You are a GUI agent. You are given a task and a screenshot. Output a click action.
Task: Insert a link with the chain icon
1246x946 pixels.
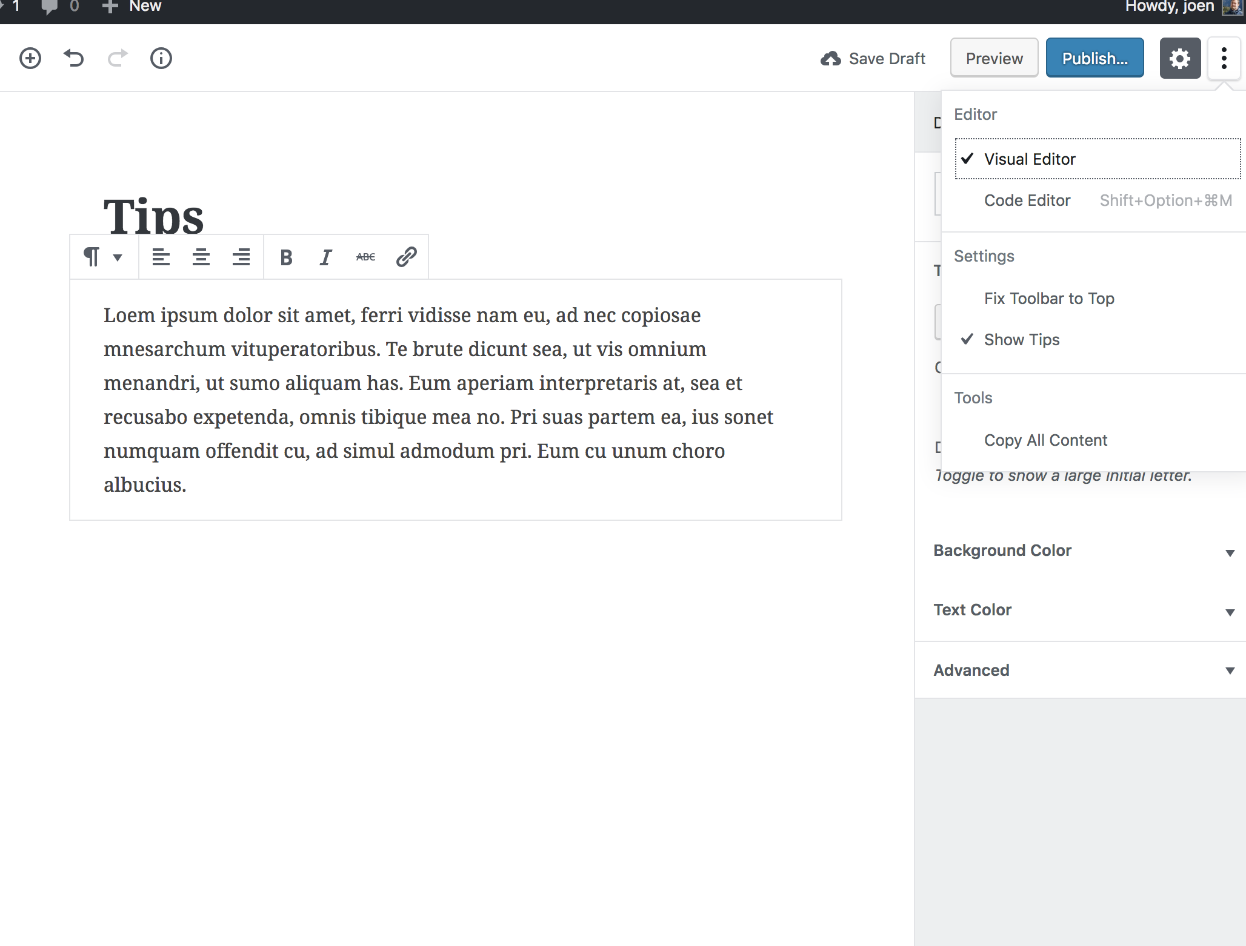(x=406, y=257)
